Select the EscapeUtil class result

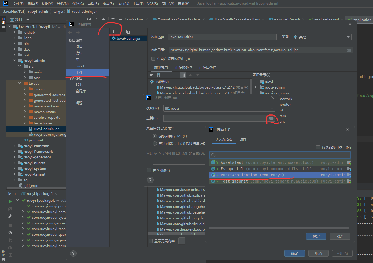tap(280, 169)
